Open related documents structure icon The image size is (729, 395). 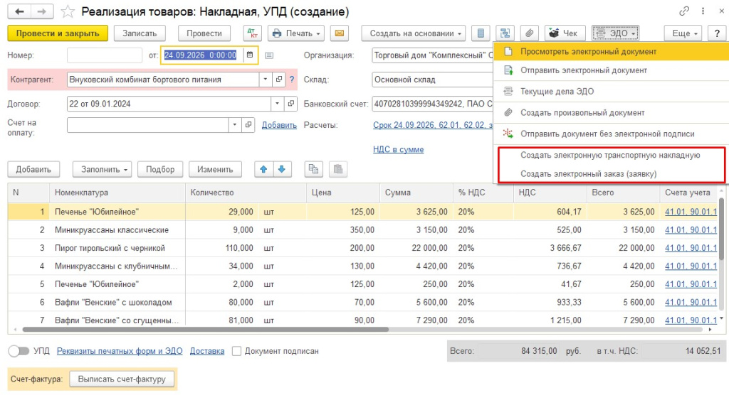point(505,33)
